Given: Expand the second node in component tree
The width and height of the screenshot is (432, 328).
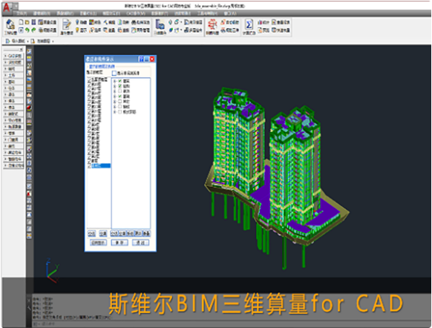Looking at the screenshot, I should coord(115,86).
